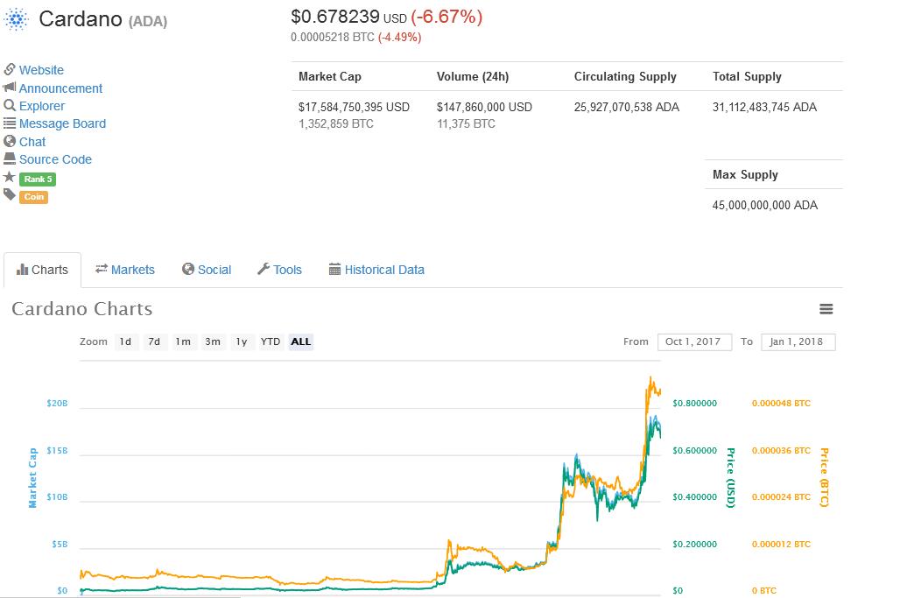Switch to the Tools tab
Screen dimensions: 907x598
[280, 270]
